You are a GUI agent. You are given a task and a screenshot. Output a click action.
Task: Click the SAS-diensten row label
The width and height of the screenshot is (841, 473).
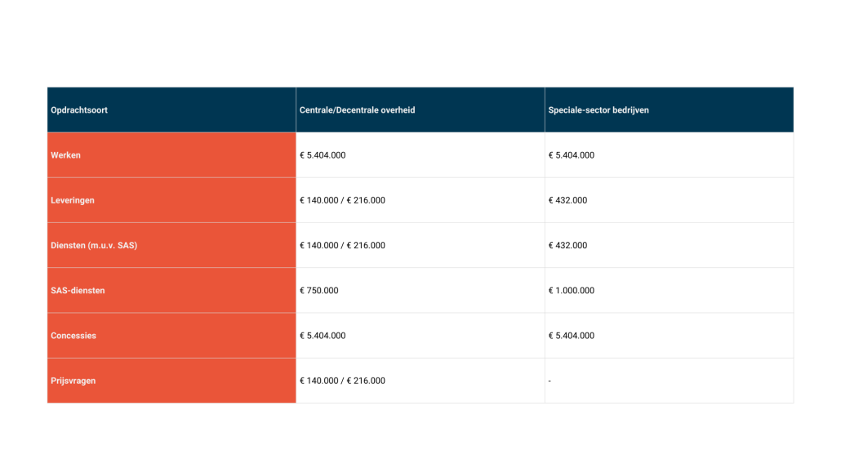click(78, 291)
